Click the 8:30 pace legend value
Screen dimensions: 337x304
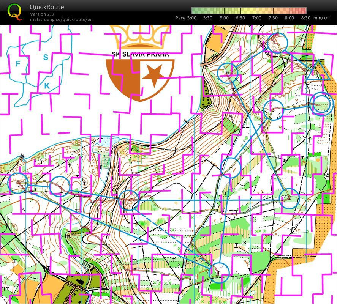click(305, 18)
